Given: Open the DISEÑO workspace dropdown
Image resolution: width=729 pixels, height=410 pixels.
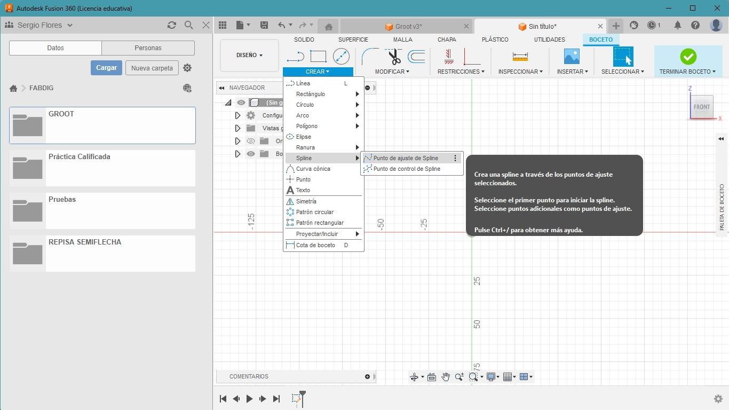Looking at the screenshot, I should [x=249, y=55].
